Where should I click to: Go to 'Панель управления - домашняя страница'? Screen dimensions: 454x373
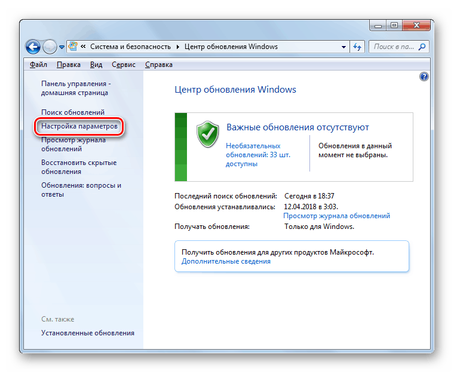point(76,88)
